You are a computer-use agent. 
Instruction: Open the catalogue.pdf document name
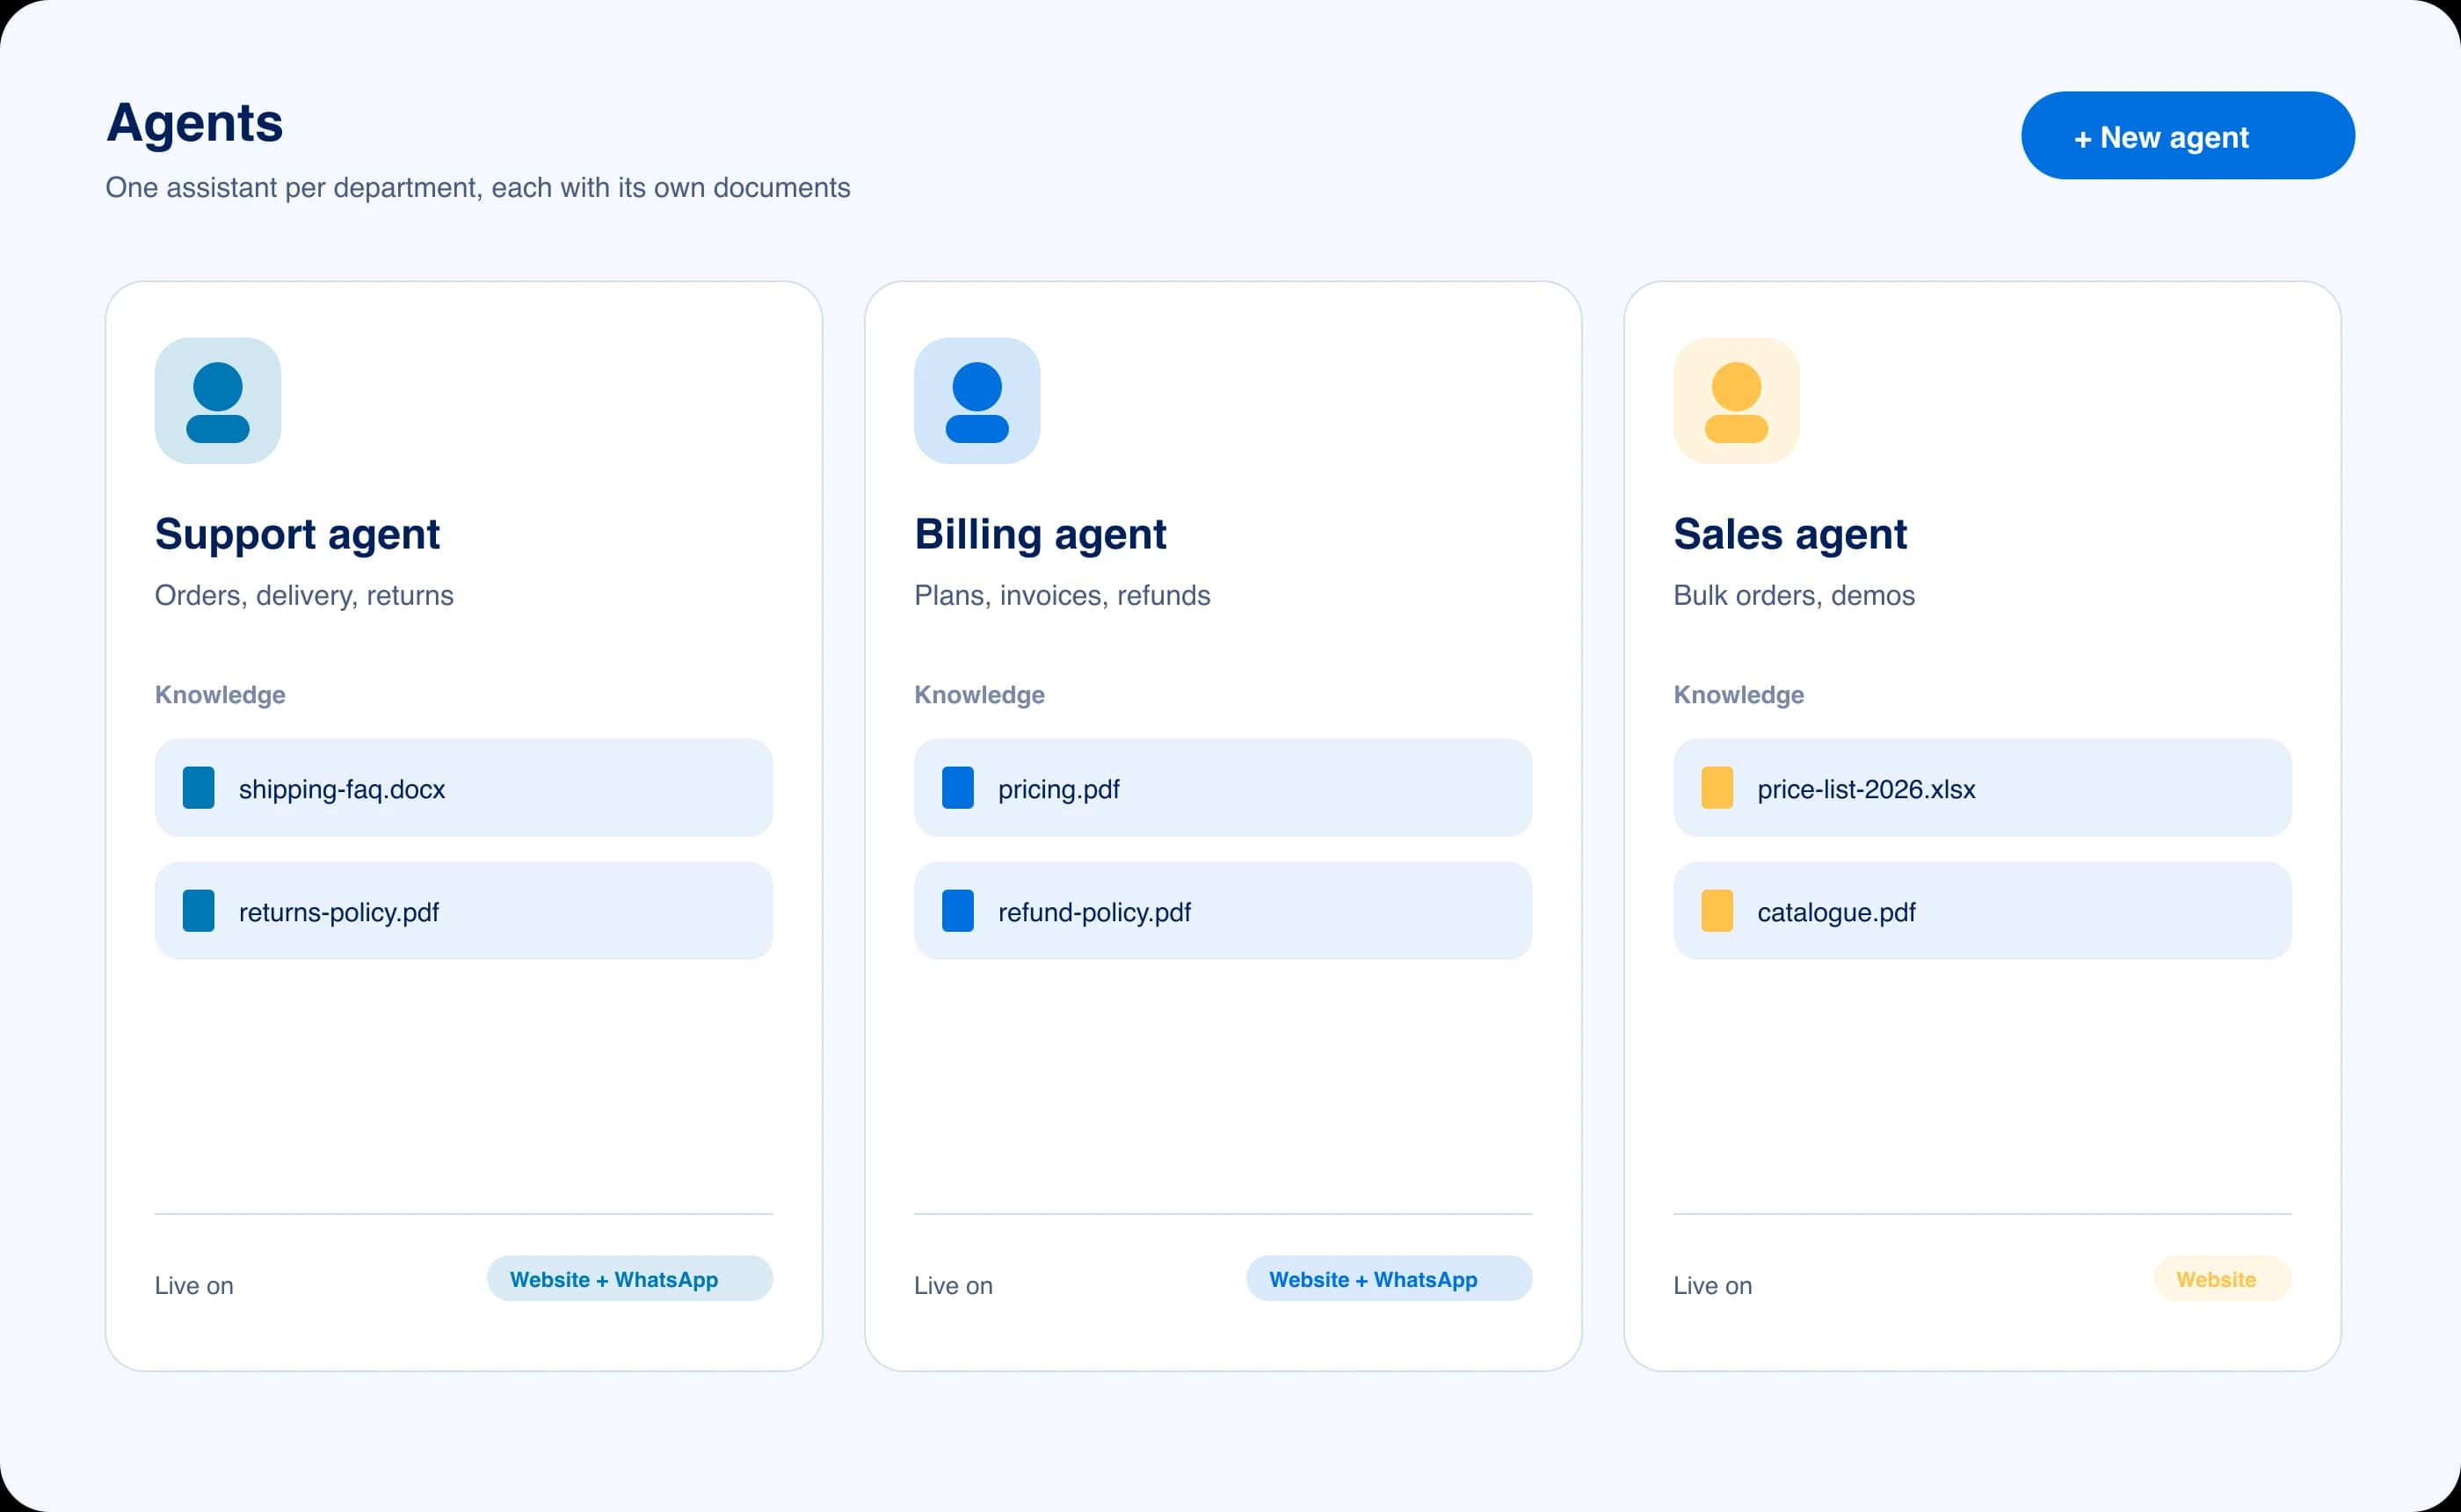tap(1836, 912)
